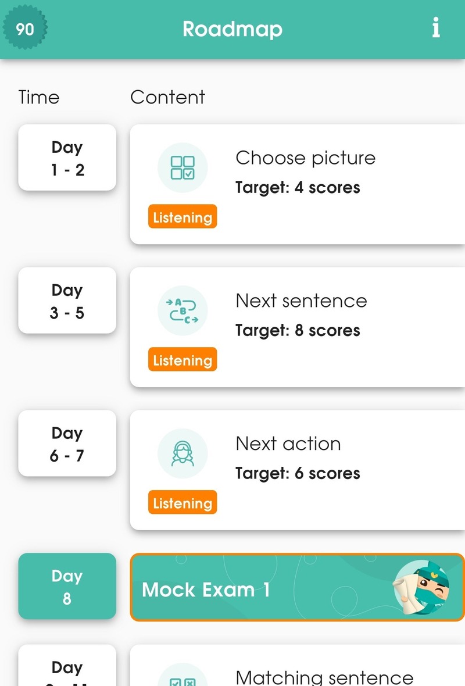Tap the info icon in header

click(x=436, y=28)
